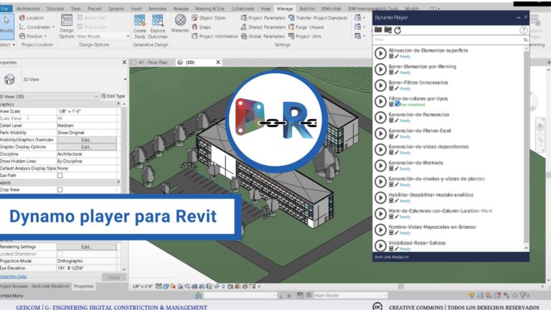
Task: Run Nombre-Vistas-Mayusculas-en-Browser script
Action: [380, 230]
